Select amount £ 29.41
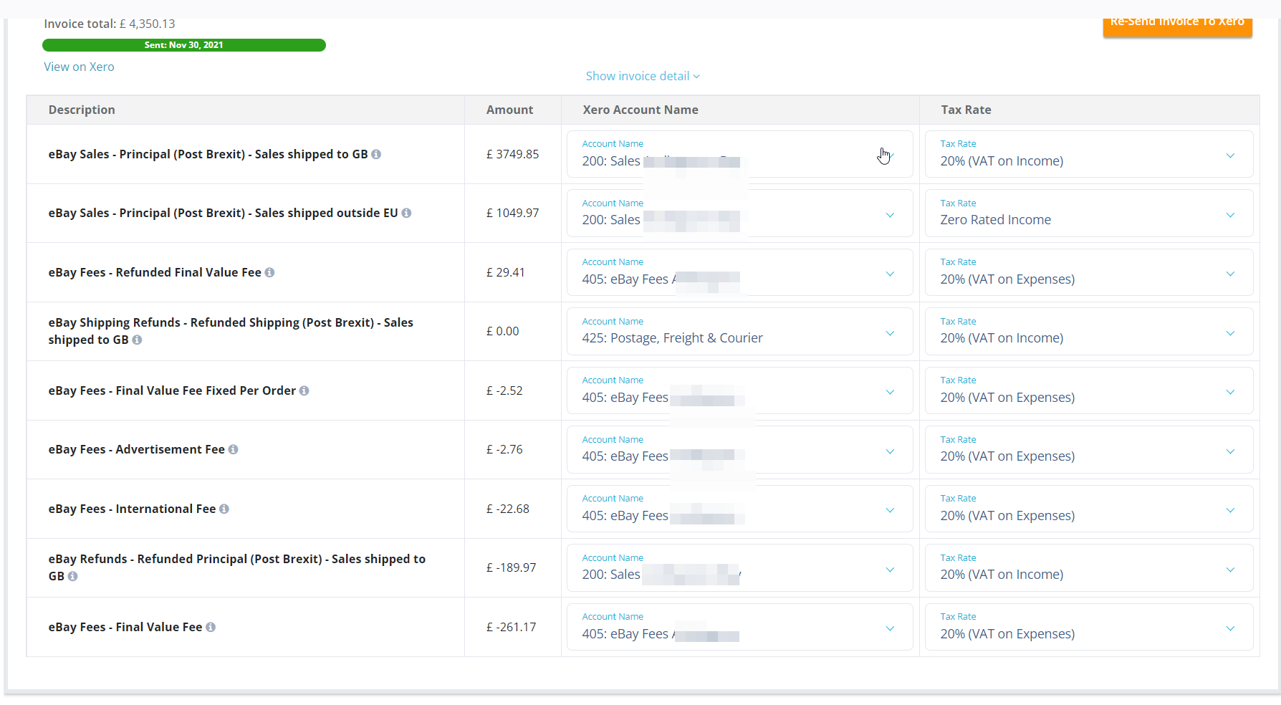The height and width of the screenshot is (705, 1281). [506, 272]
